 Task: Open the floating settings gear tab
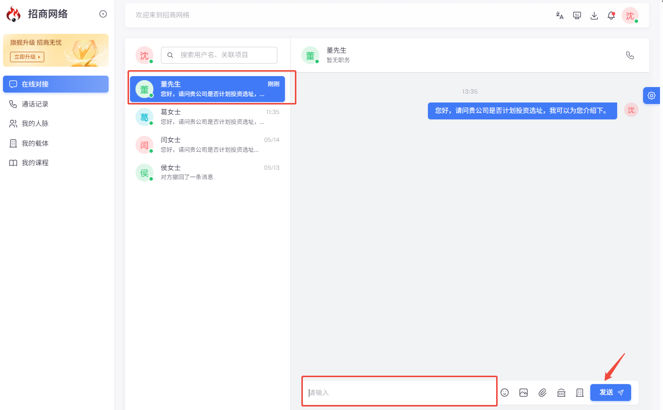click(x=652, y=96)
